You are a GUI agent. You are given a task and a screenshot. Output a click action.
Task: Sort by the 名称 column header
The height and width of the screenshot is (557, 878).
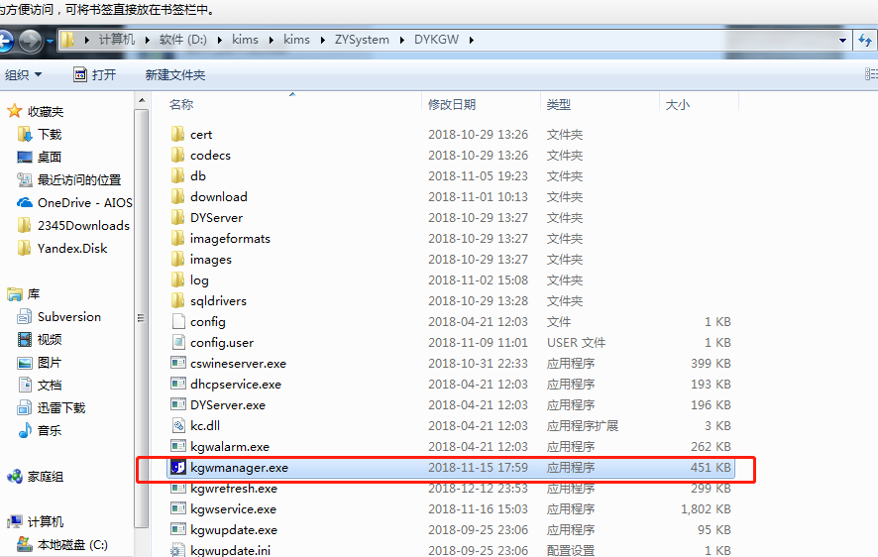tap(181, 105)
